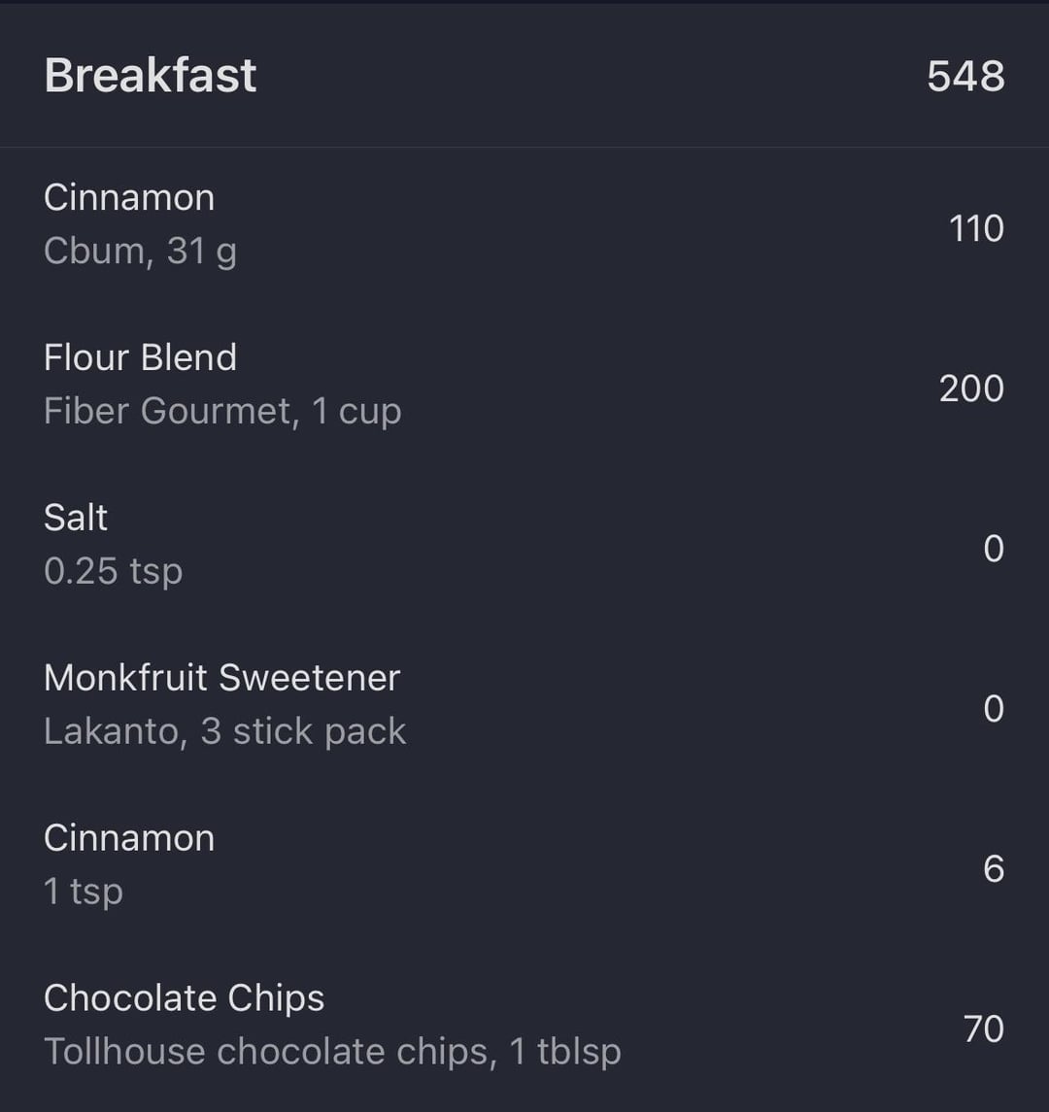1049x1112 pixels.
Task: Click the 110 calorie value
Action: click(x=976, y=228)
